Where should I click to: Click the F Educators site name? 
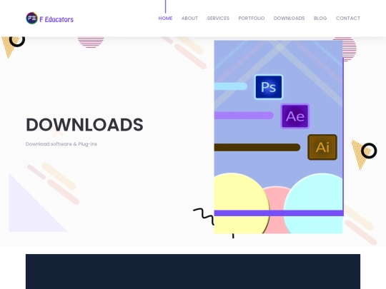56,19
